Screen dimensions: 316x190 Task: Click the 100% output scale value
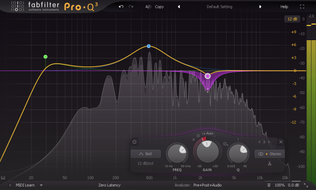tap(280, 185)
